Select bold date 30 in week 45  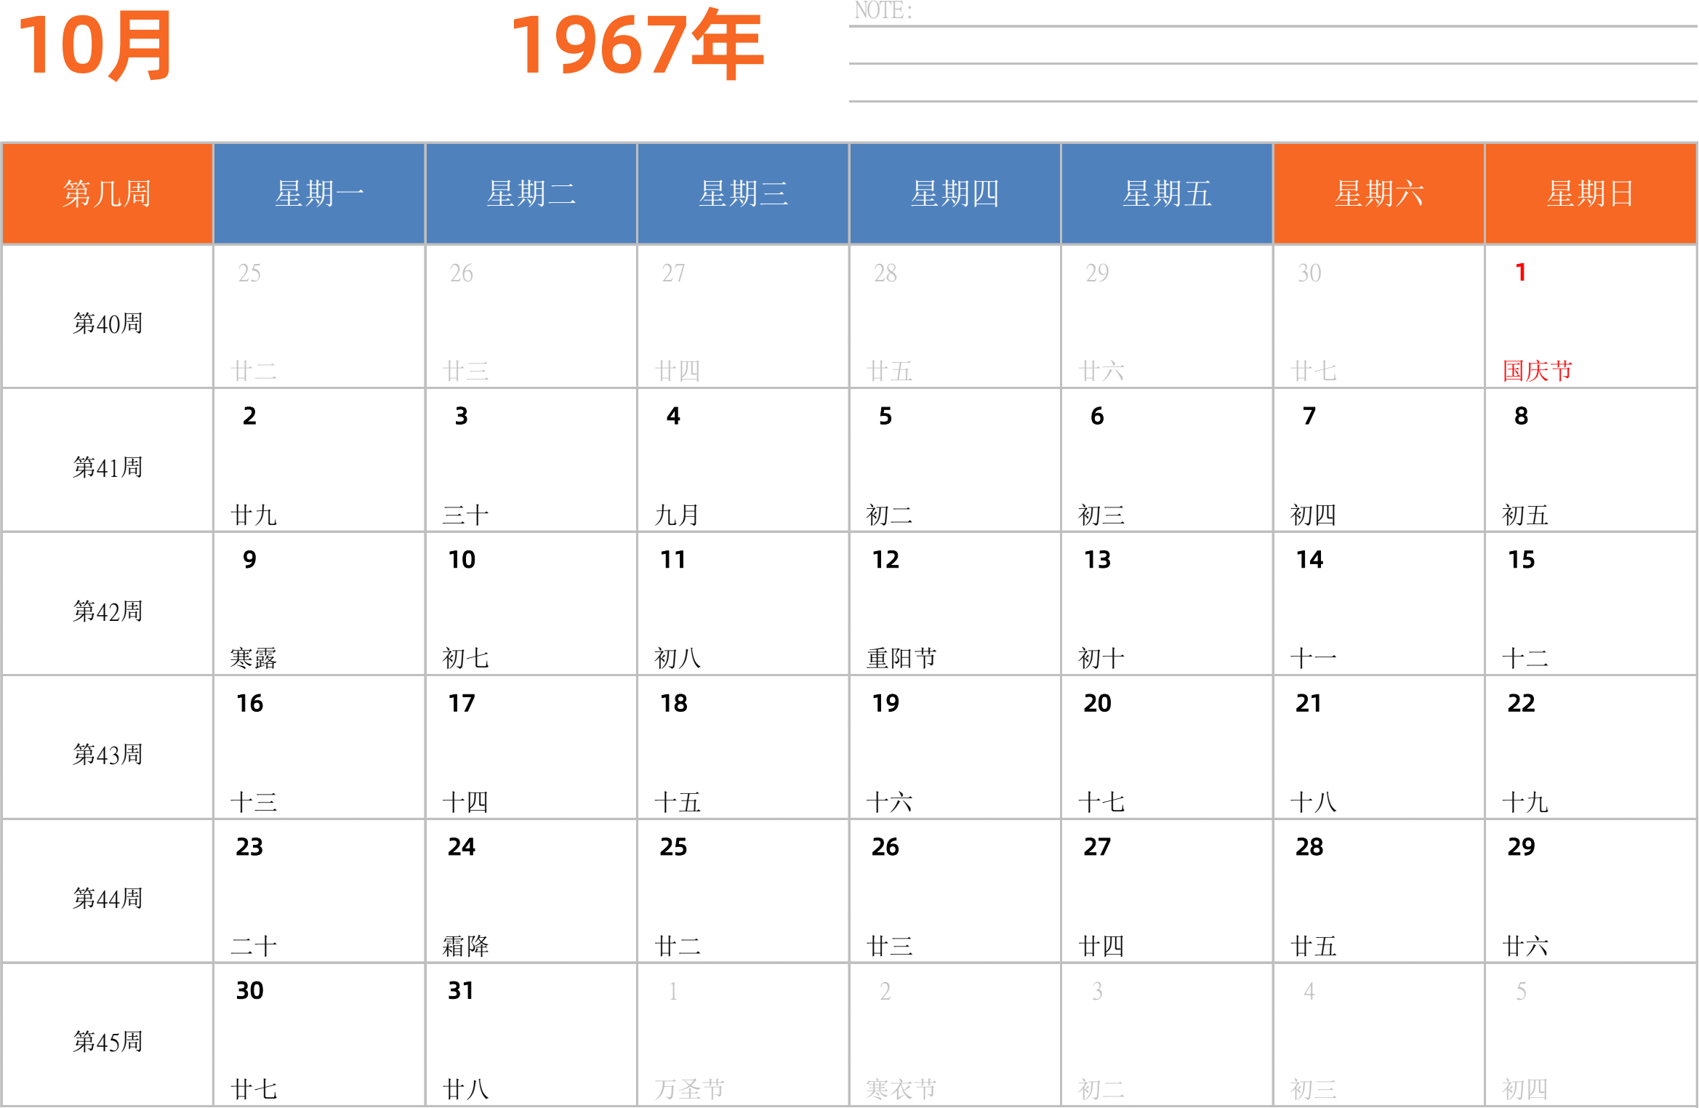[x=249, y=990]
